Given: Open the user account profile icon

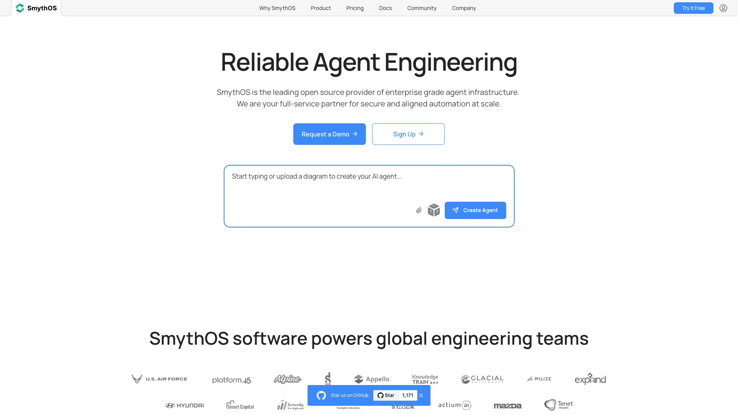Looking at the screenshot, I should (723, 8).
